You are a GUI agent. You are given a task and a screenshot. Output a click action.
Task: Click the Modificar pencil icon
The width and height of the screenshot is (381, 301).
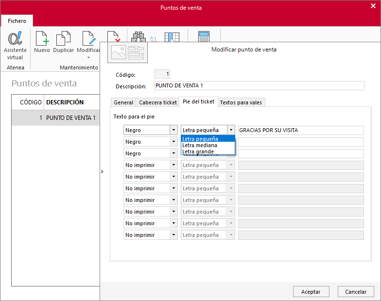pos(88,38)
